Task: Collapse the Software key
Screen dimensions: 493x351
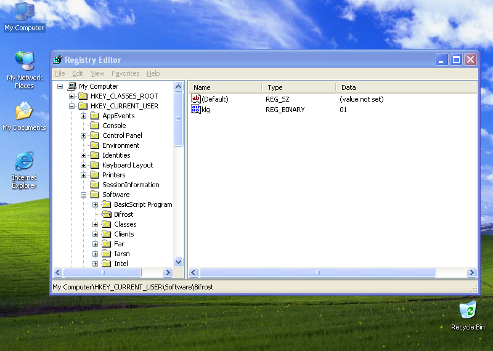Action: tap(83, 195)
